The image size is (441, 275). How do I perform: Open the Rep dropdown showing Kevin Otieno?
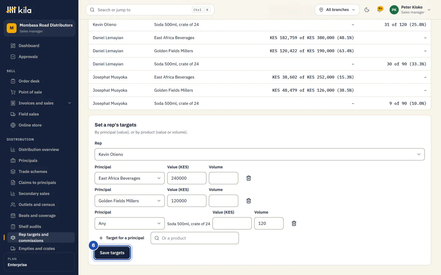coord(260,154)
